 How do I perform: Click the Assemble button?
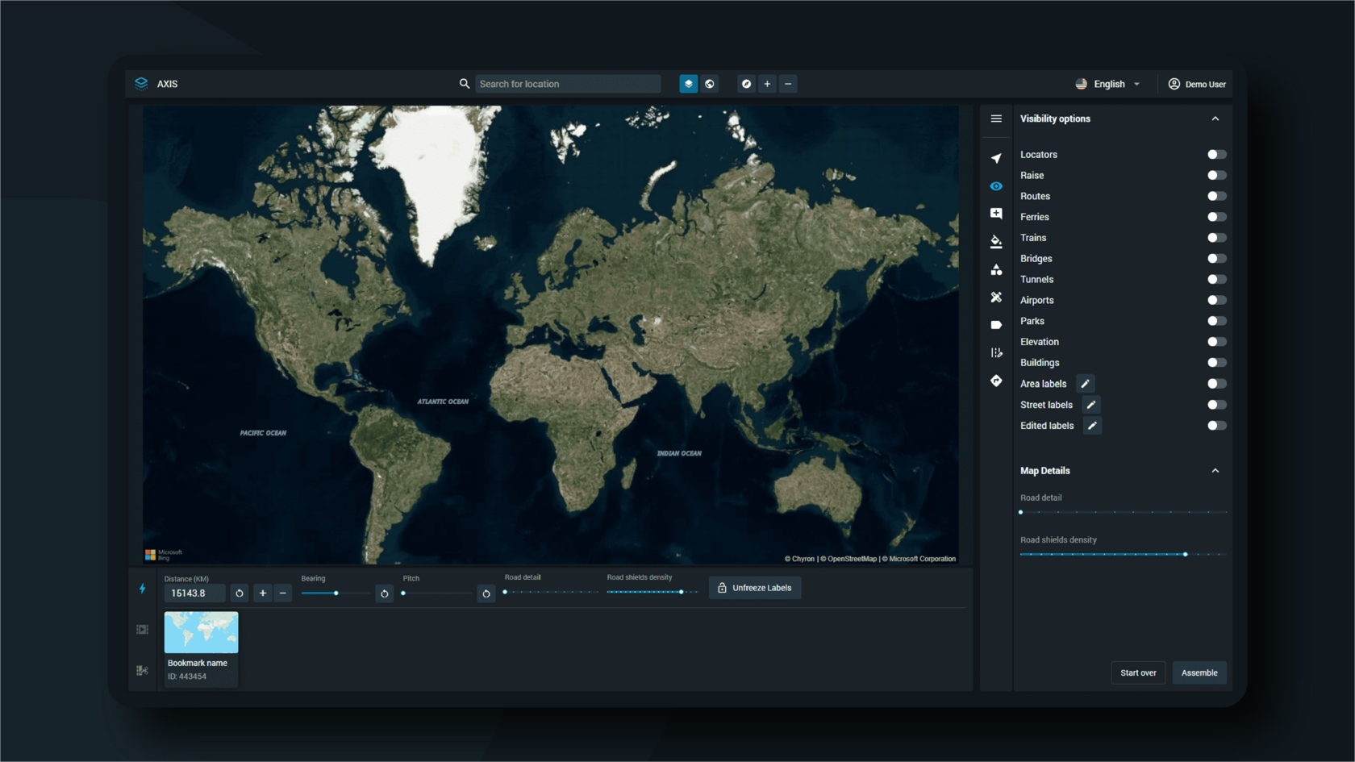[x=1199, y=672]
